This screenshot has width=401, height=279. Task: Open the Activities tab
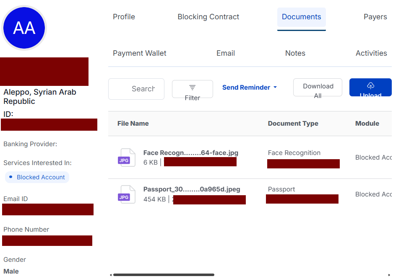pyautogui.click(x=371, y=53)
